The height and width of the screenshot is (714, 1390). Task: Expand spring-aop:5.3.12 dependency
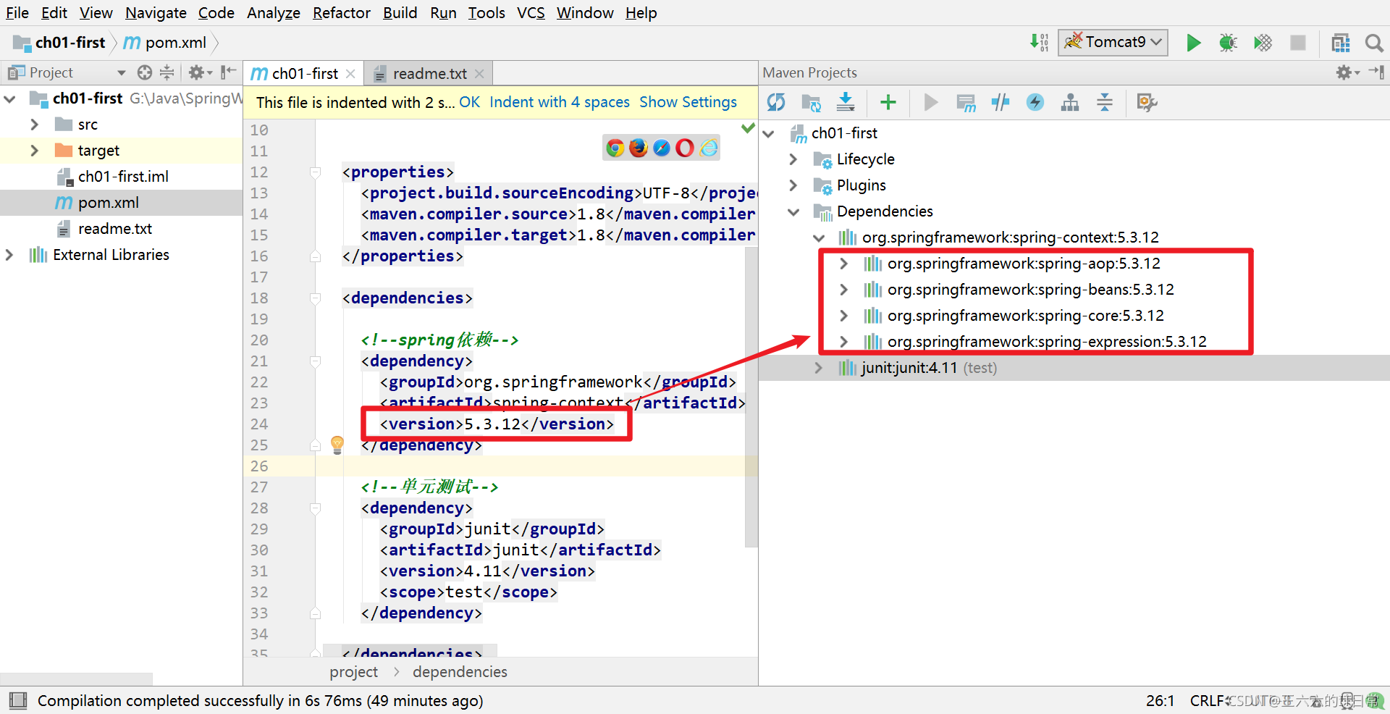[x=844, y=264]
